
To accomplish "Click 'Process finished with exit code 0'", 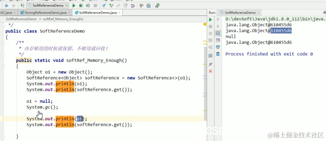I will [x=269, y=54].
